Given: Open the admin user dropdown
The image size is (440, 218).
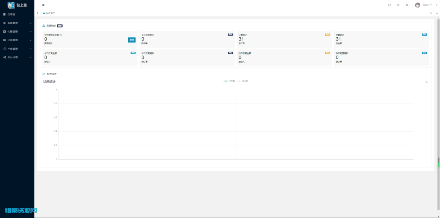Looking at the screenshot, I should (x=427, y=5).
